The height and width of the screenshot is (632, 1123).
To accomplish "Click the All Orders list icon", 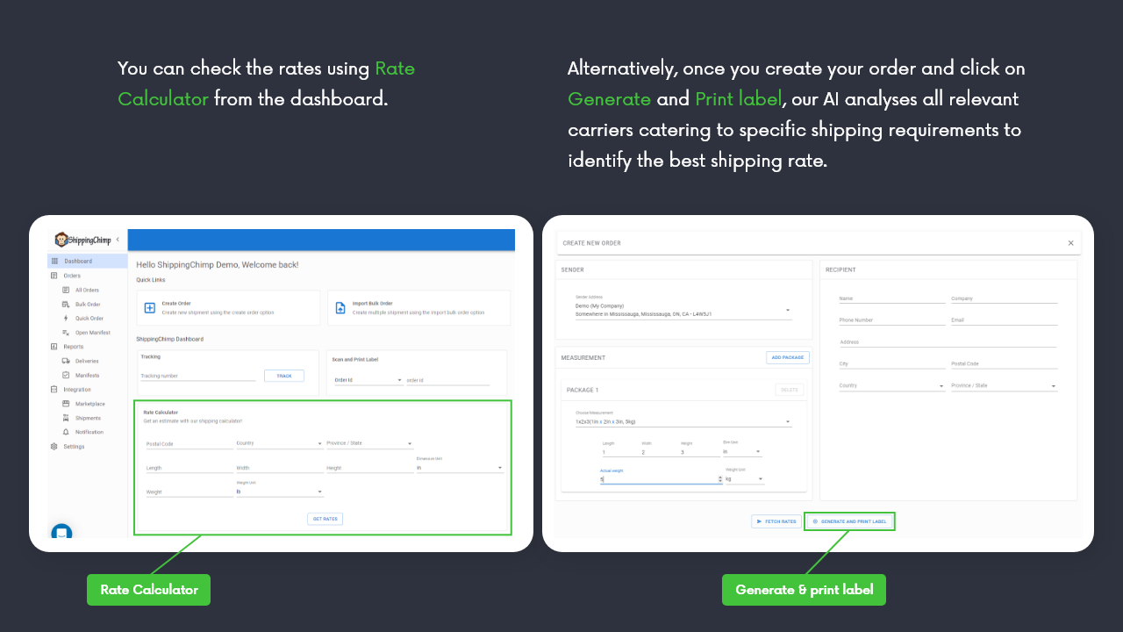I will pos(66,290).
